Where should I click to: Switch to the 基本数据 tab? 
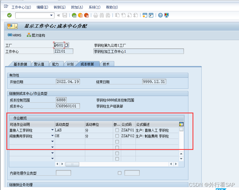coord(20,64)
